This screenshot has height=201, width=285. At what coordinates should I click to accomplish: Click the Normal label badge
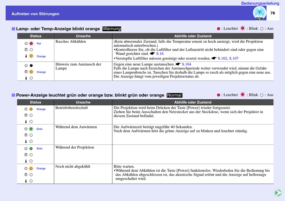click(175, 95)
